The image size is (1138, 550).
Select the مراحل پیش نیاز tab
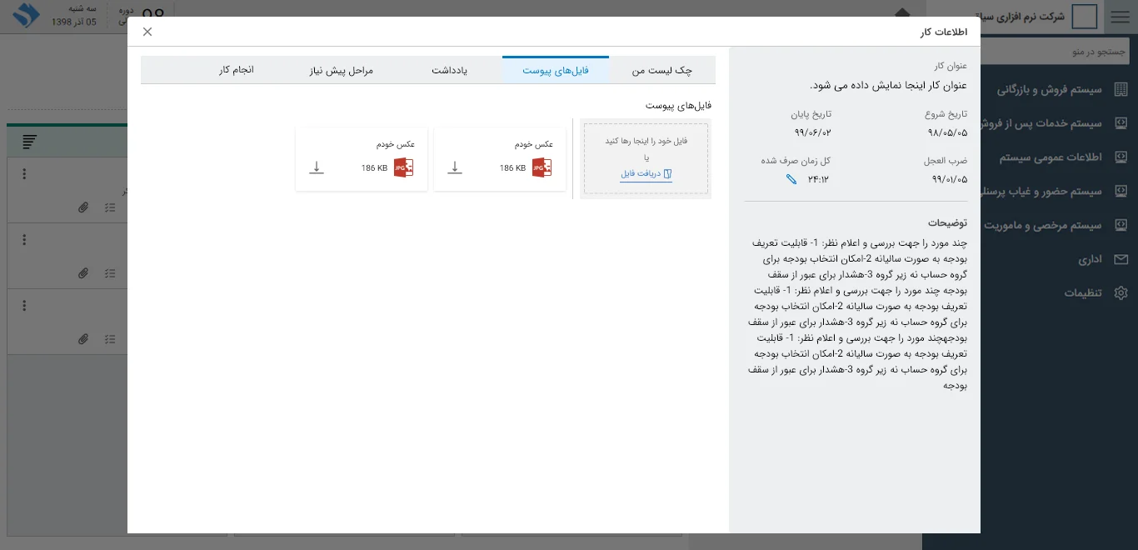coord(342,70)
